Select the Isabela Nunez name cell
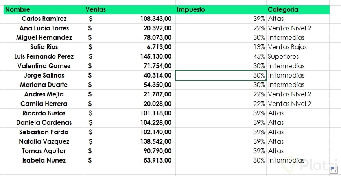 (x=44, y=160)
